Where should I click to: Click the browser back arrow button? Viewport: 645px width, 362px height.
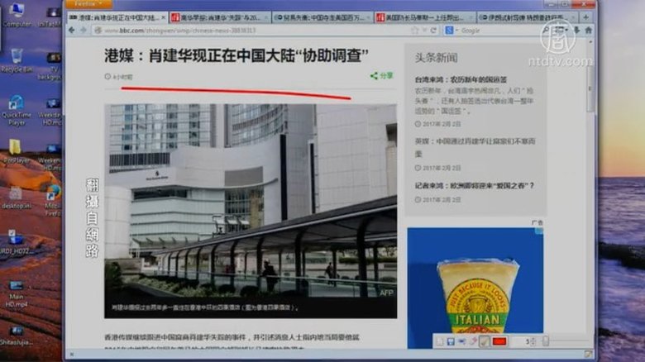pyautogui.click(x=71, y=31)
